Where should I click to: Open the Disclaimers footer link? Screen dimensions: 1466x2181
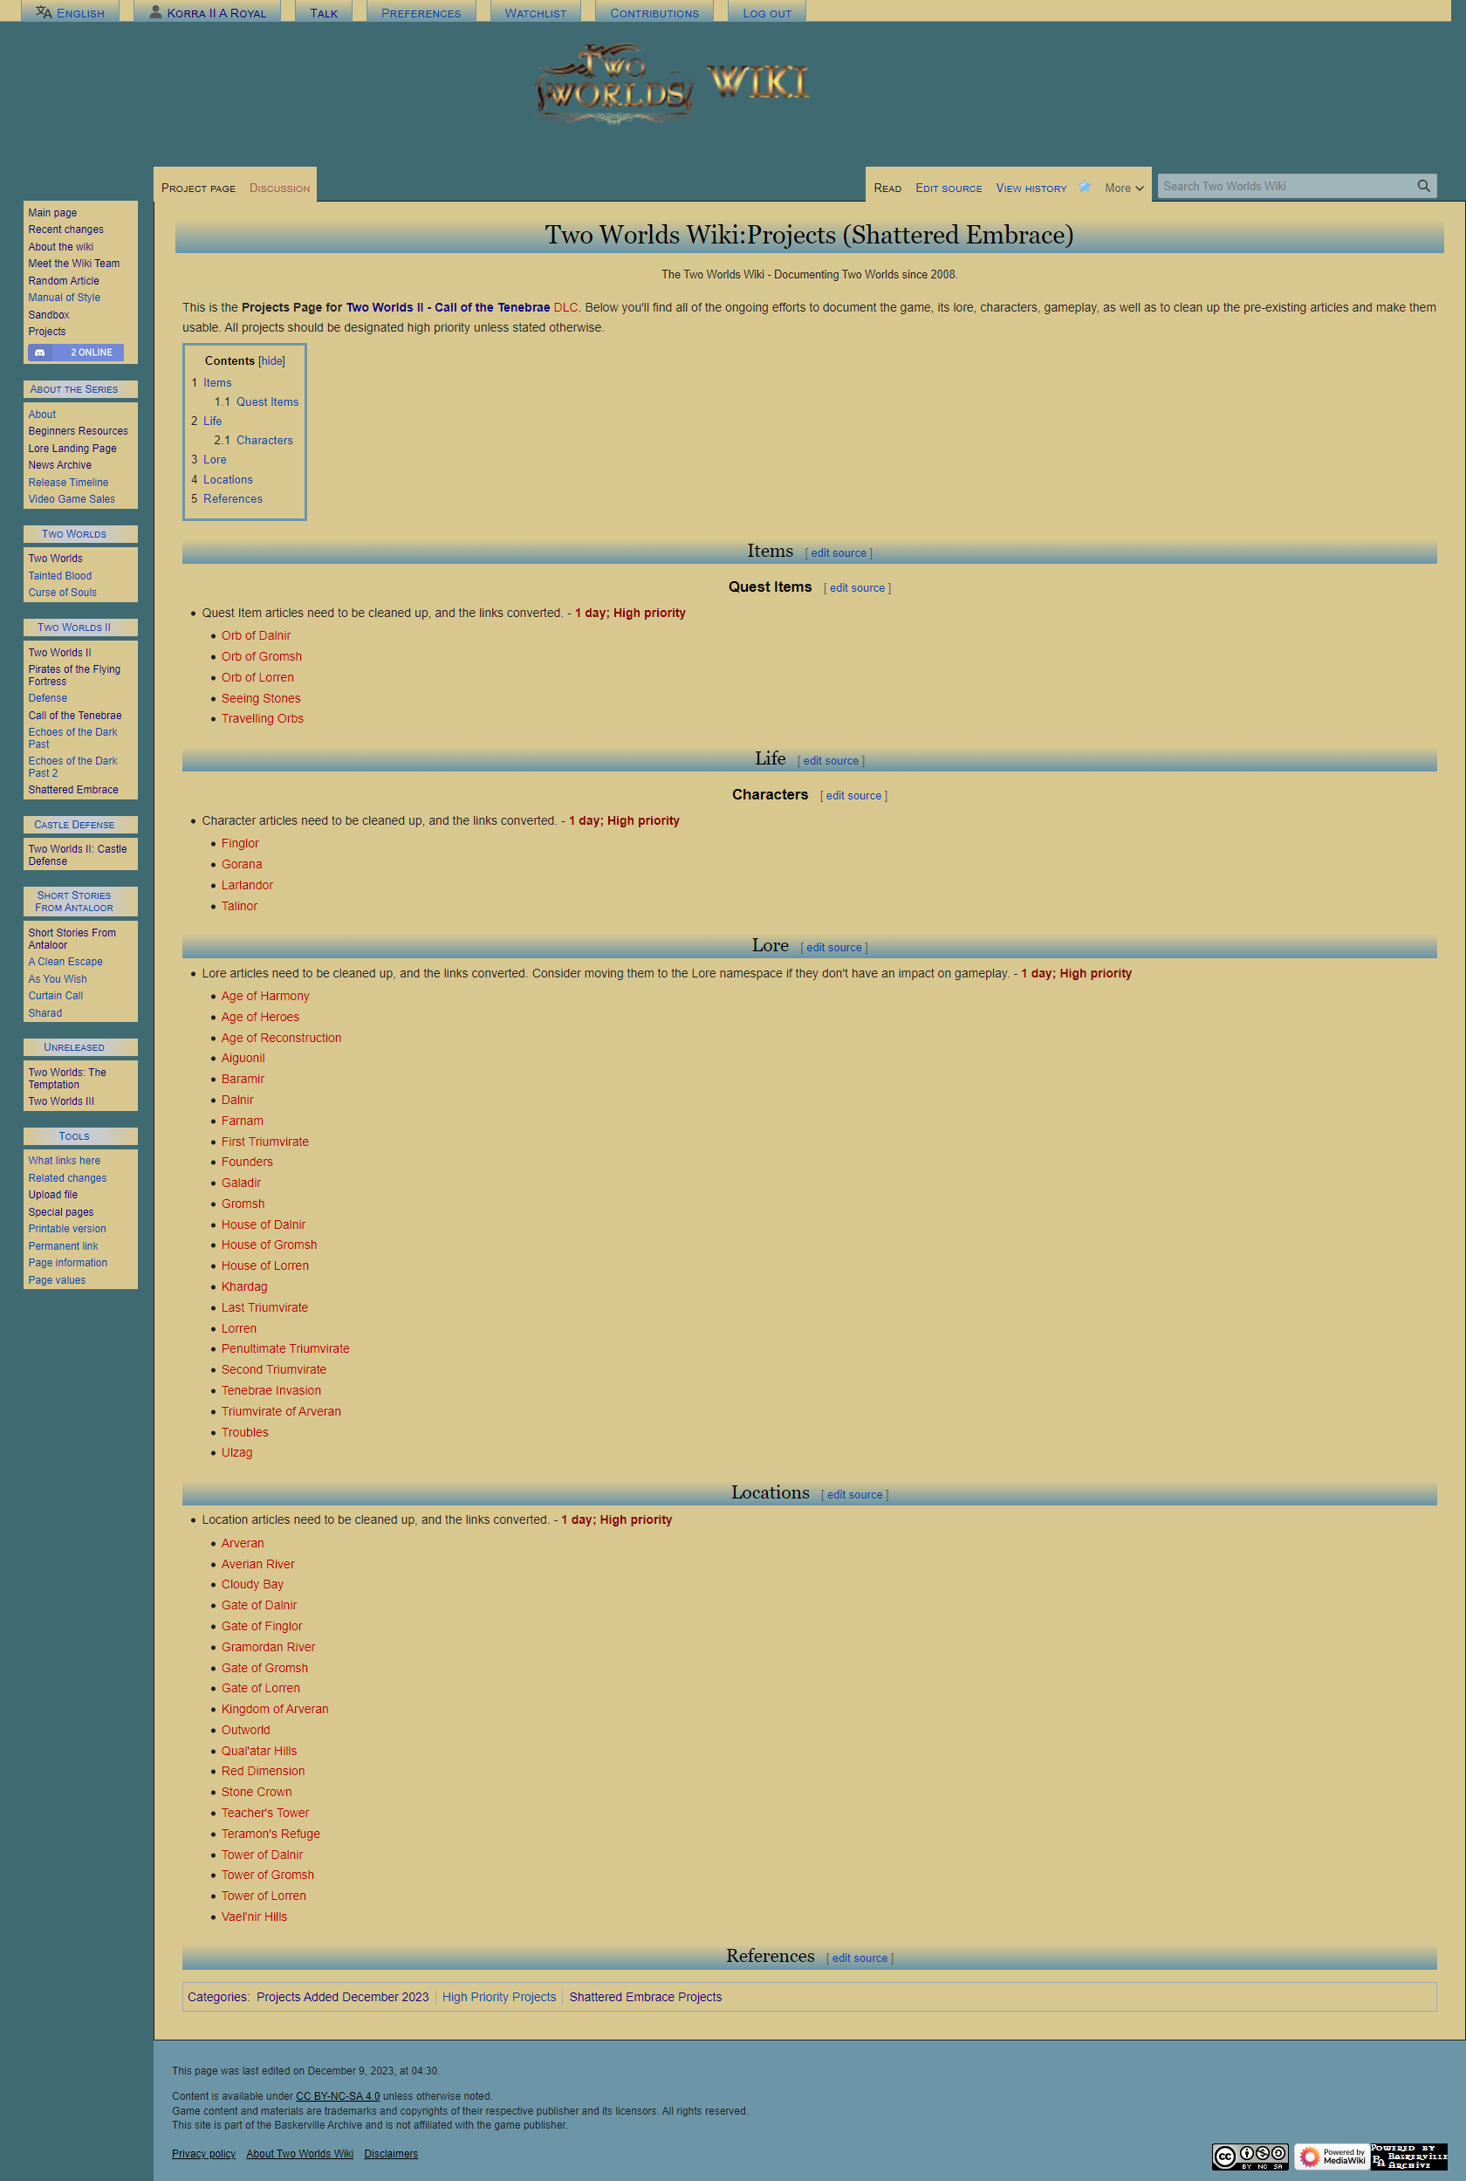(391, 2154)
